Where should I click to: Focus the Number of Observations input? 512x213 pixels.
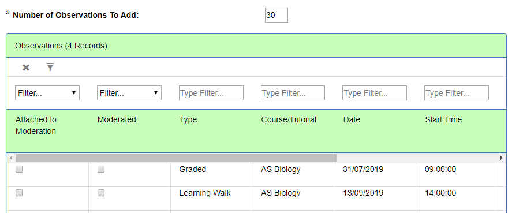pos(276,15)
